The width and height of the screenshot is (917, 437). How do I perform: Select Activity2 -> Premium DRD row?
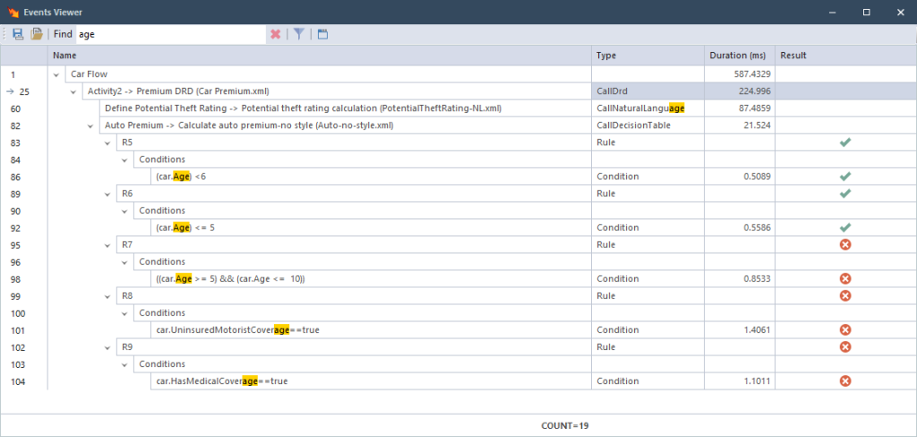[458, 91]
